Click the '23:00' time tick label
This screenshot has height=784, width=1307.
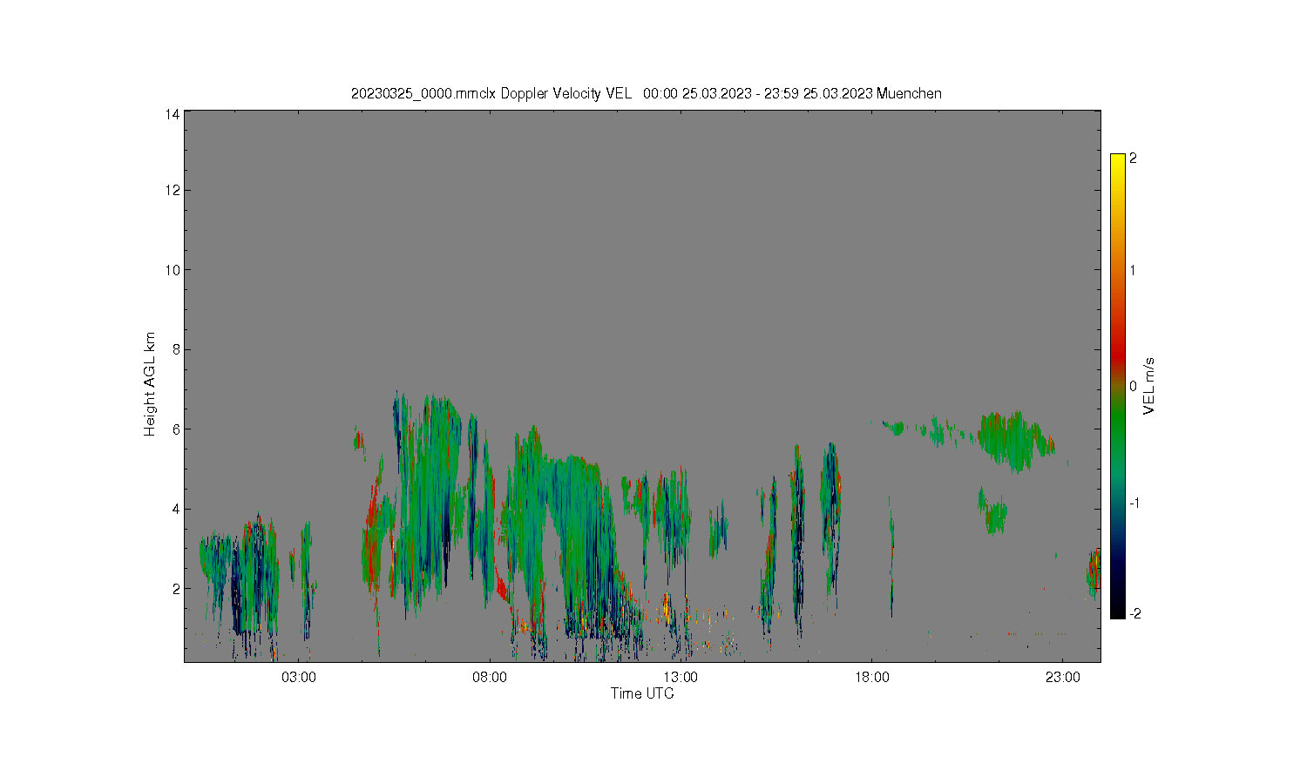1063,678
